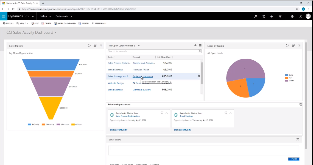This screenshot has height=165, width=313.
Task: Refresh the Leads by Rating chart
Action: pos(287,45)
